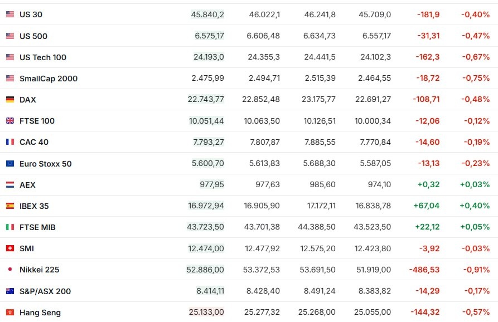Select the AEX index name

[27, 185]
